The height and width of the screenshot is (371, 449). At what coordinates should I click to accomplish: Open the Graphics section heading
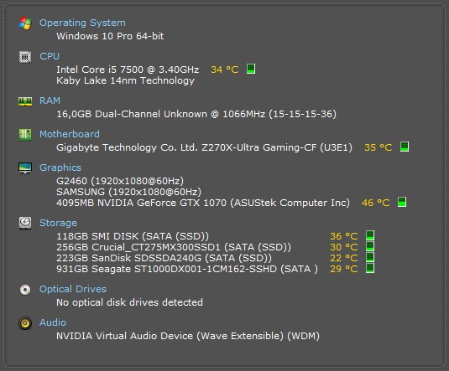[60, 167]
